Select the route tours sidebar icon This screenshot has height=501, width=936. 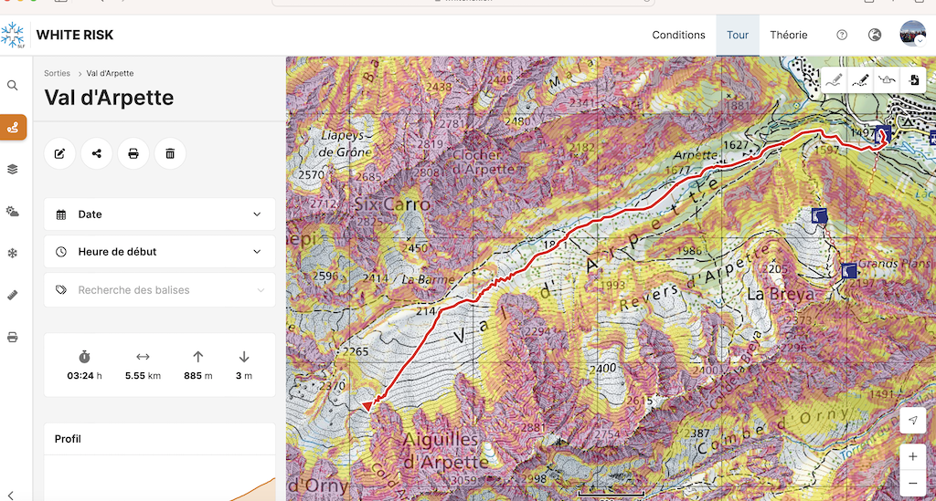[13, 127]
